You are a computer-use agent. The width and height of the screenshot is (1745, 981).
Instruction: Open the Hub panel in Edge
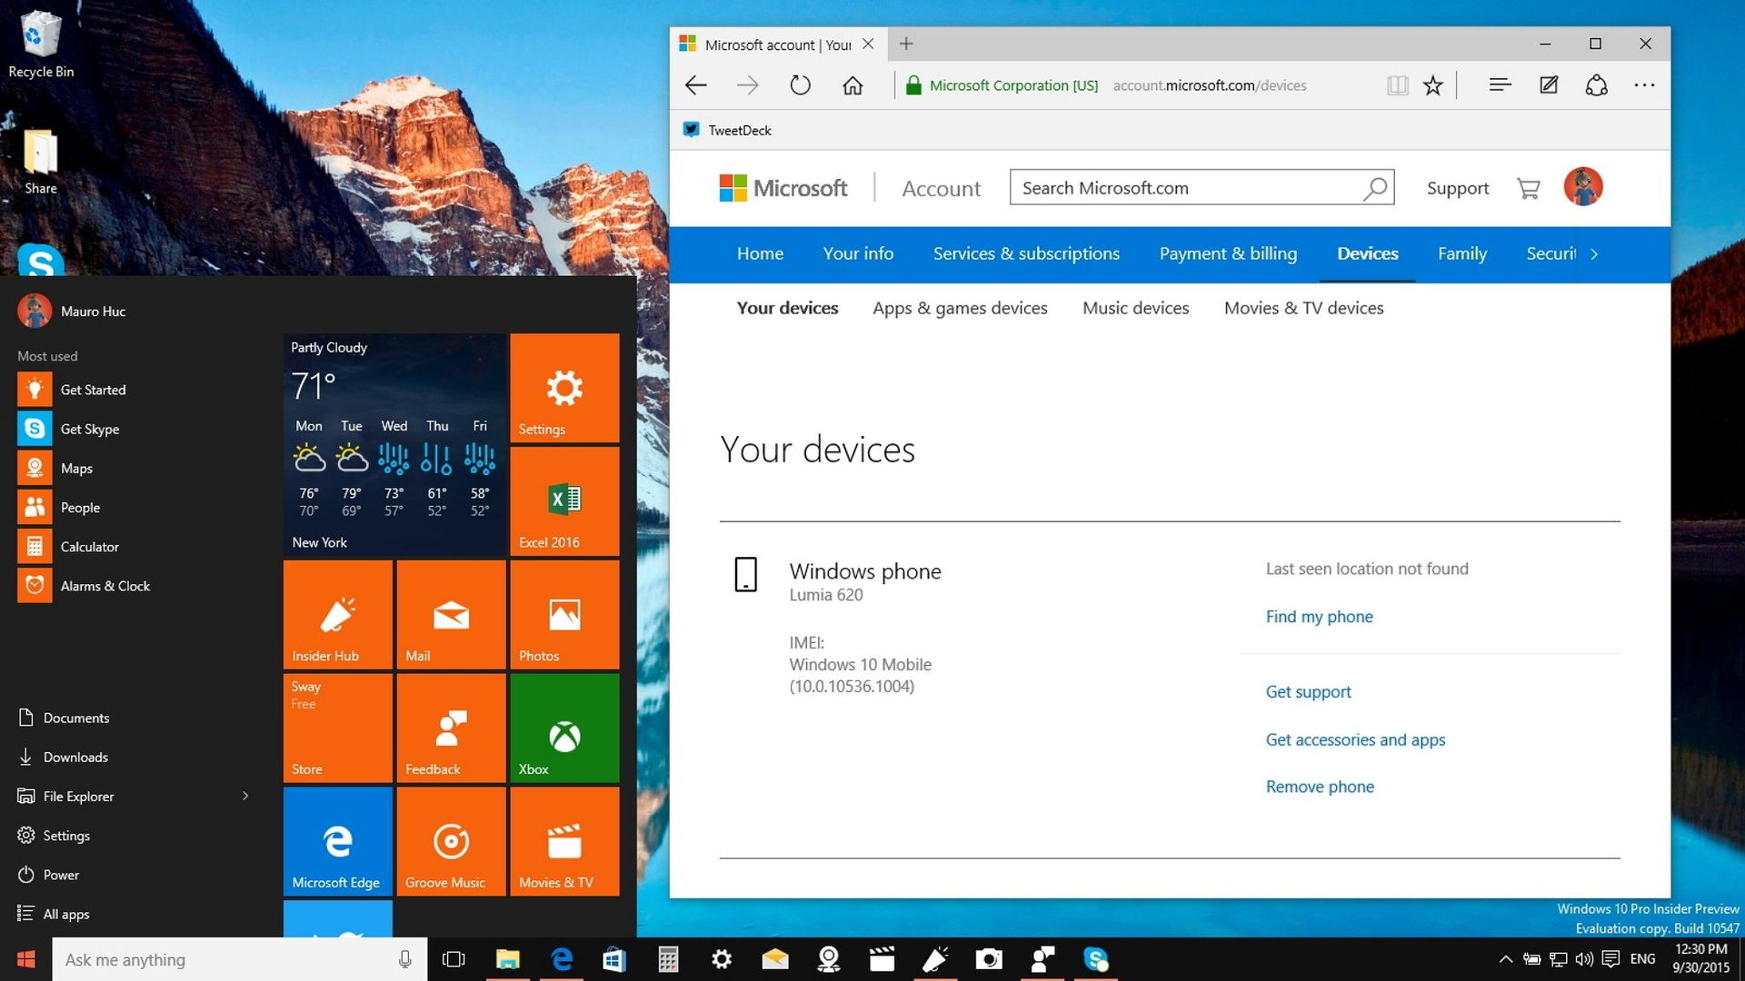[1500, 84]
